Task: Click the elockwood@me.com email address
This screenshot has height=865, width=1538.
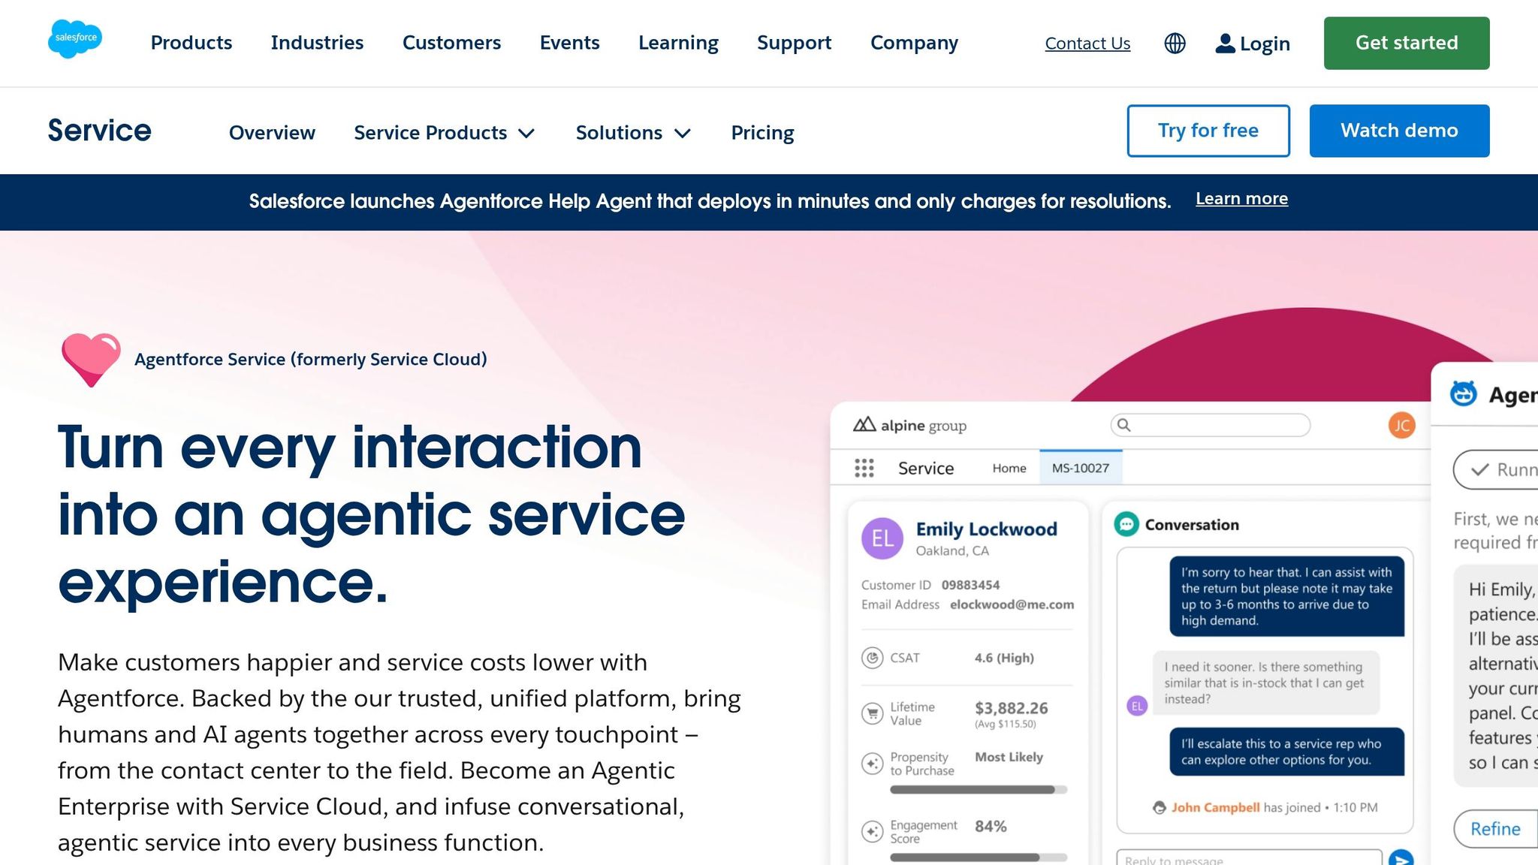Action: 1012,604
